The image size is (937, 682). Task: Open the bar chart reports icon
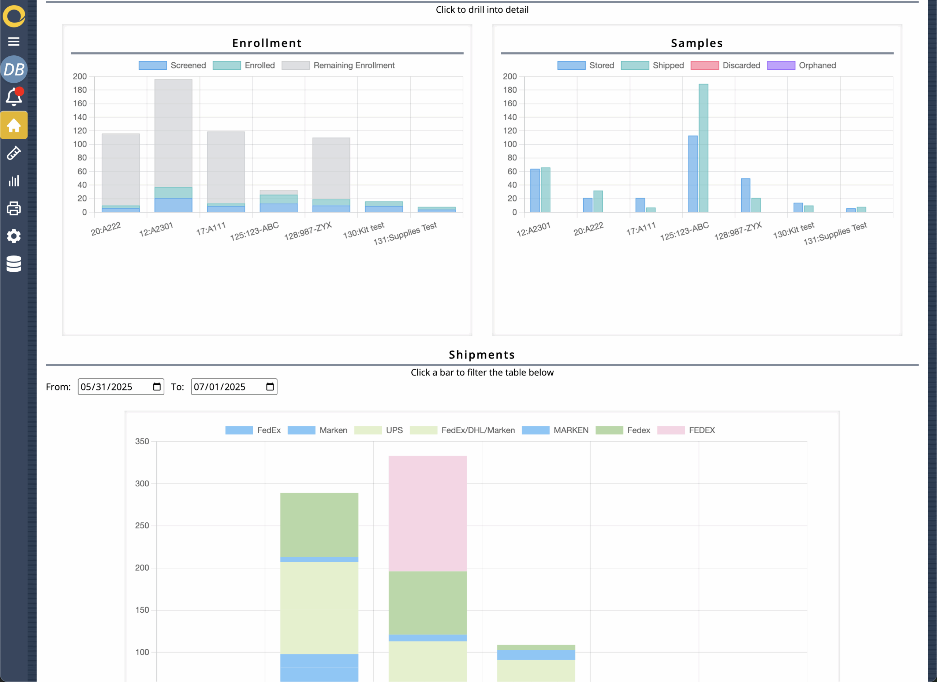14,181
